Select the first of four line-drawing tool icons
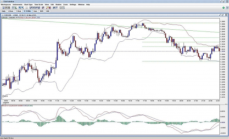Image resolution: width=229 pixels, height=139 pixels. (x=31, y=8)
